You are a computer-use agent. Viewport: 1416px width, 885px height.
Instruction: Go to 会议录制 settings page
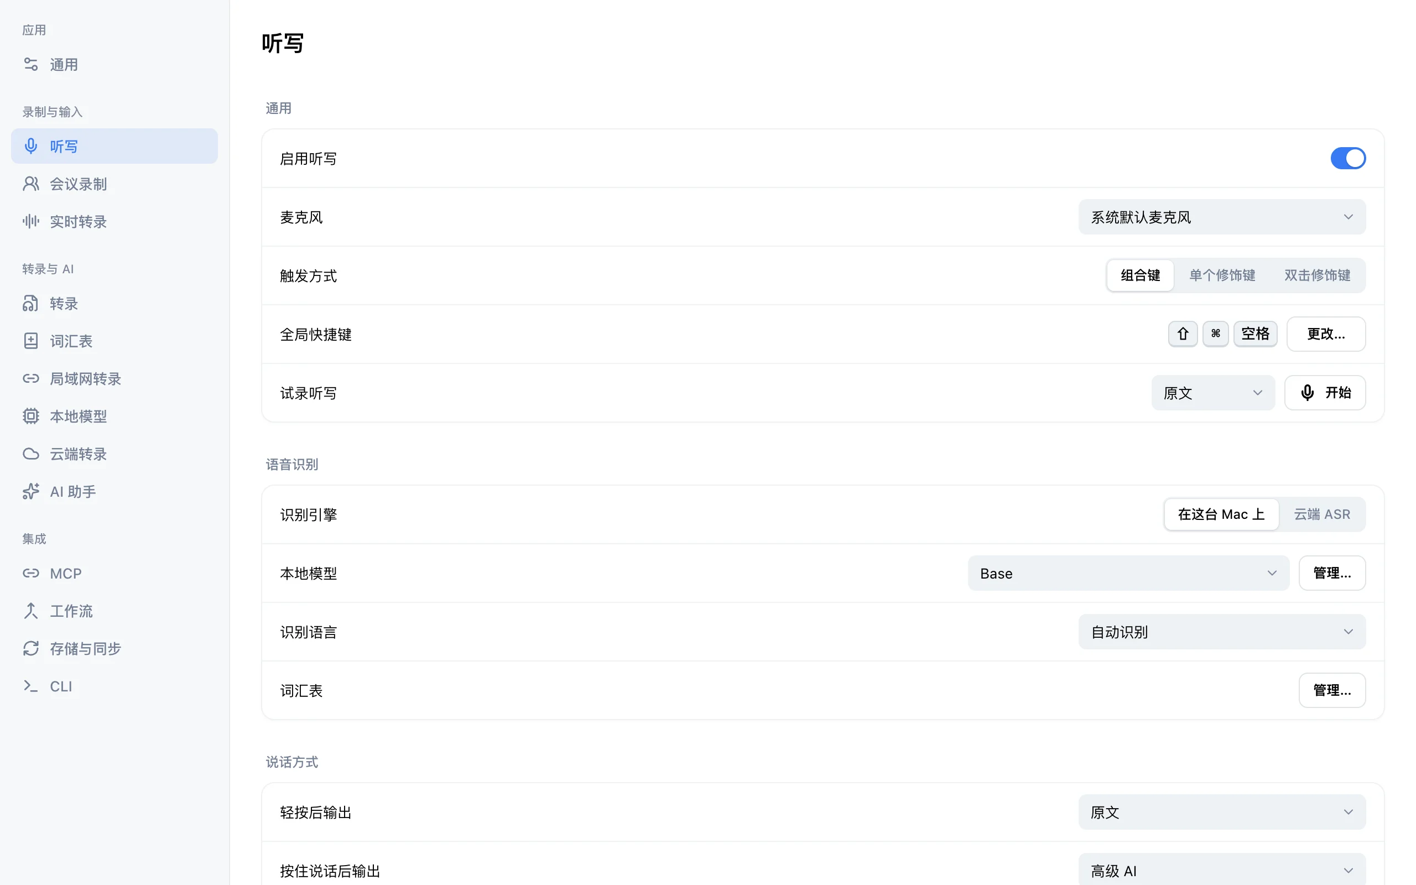[114, 184]
